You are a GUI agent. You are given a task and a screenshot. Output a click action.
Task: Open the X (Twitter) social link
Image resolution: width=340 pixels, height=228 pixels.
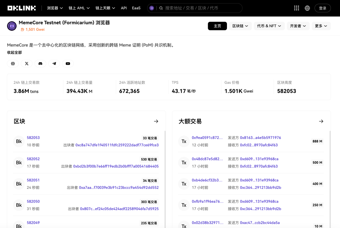(x=27, y=64)
